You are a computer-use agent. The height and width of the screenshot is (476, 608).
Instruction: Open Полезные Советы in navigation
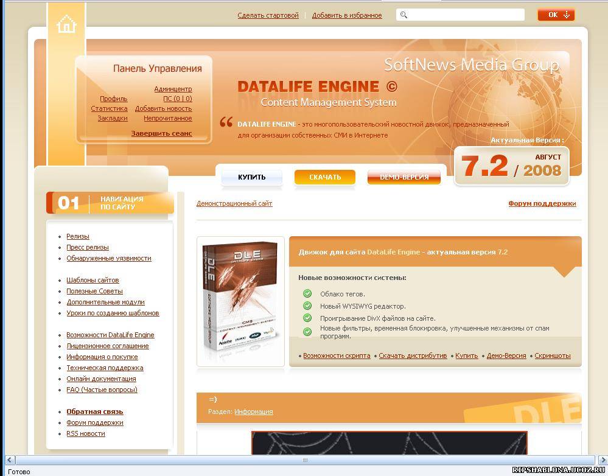coord(94,291)
